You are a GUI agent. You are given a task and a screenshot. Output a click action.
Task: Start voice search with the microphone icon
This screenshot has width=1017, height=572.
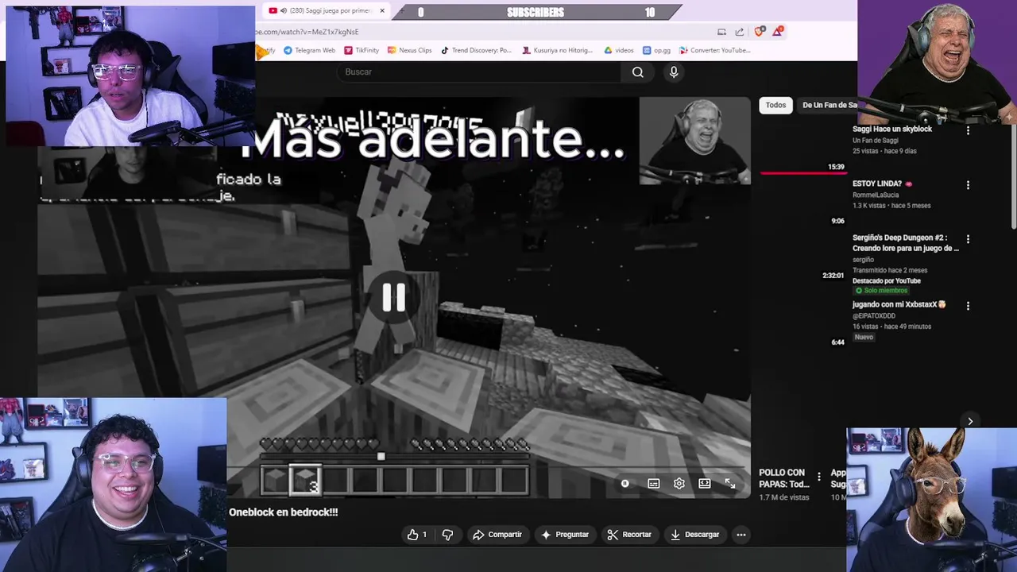click(x=674, y=72)
